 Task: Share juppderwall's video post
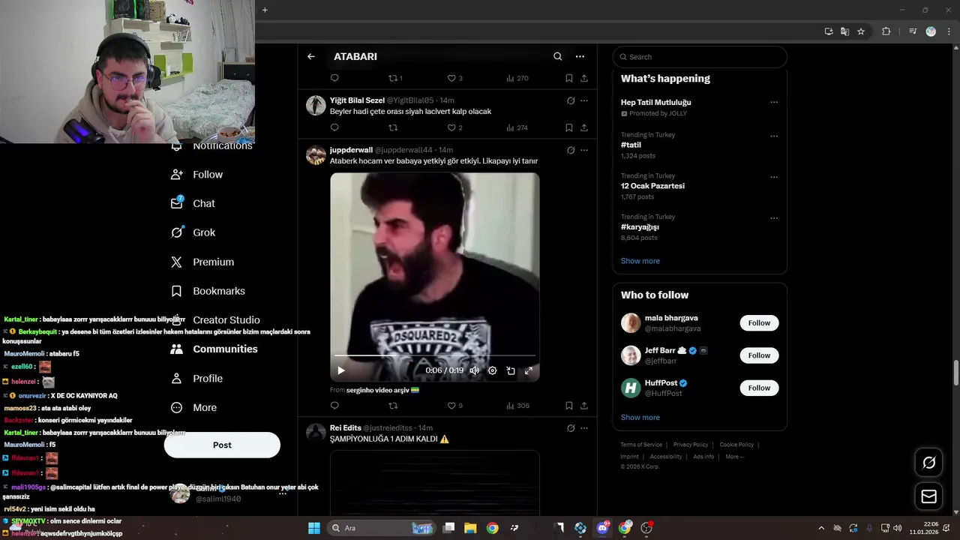tap(584, 406)
